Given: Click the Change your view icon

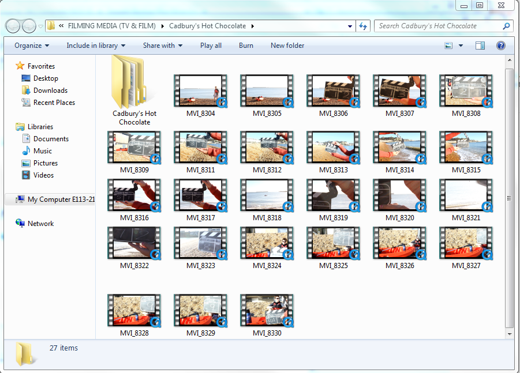Looking at the screenshot, I should (448, 46).
